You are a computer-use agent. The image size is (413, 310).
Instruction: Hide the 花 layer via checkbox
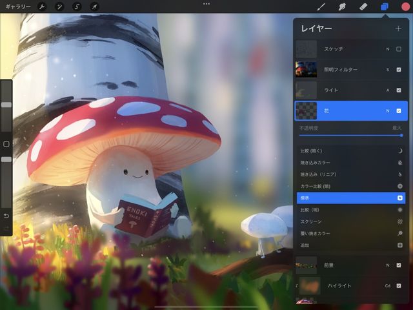399,111
